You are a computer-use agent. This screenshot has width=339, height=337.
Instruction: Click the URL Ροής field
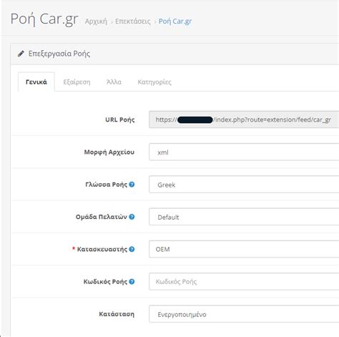click(244, 119)
